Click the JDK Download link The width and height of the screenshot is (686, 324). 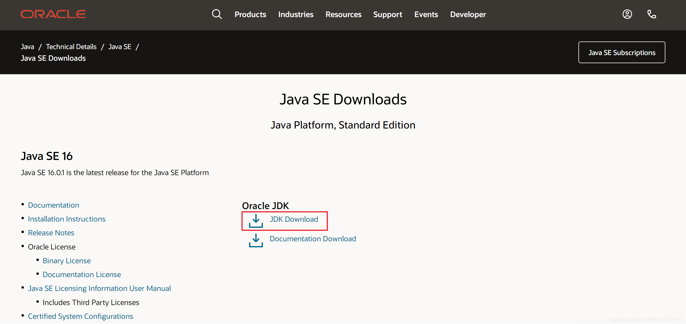tap(294, 219)
